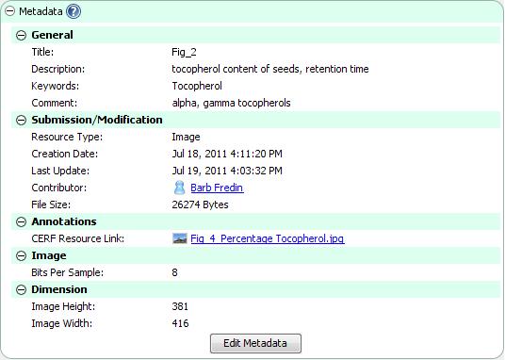505x360 pixels.
Task: Click the Description label
Action: pyautogui.click(x=58, y=69)
